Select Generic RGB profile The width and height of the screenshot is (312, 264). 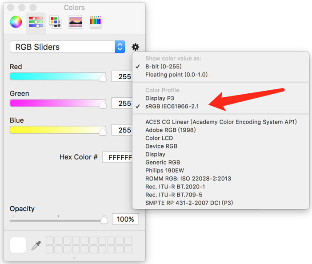[x=162, y=163]
